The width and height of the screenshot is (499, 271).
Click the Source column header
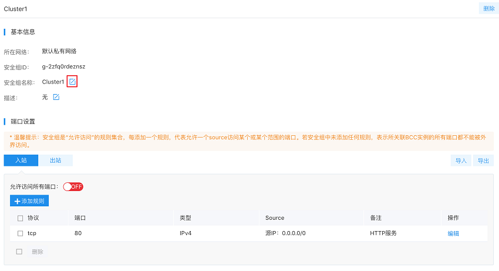coord(275,218)
